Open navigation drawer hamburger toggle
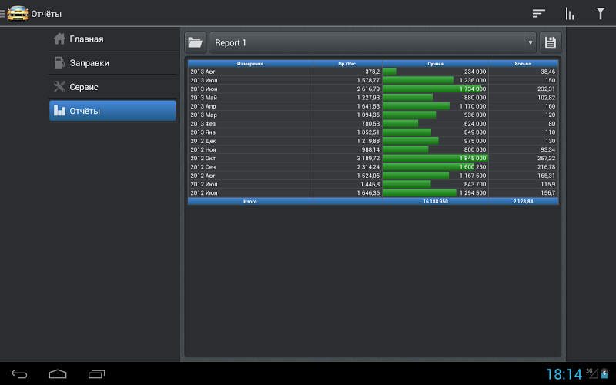616x385 pixels. [x=2, y=14]
